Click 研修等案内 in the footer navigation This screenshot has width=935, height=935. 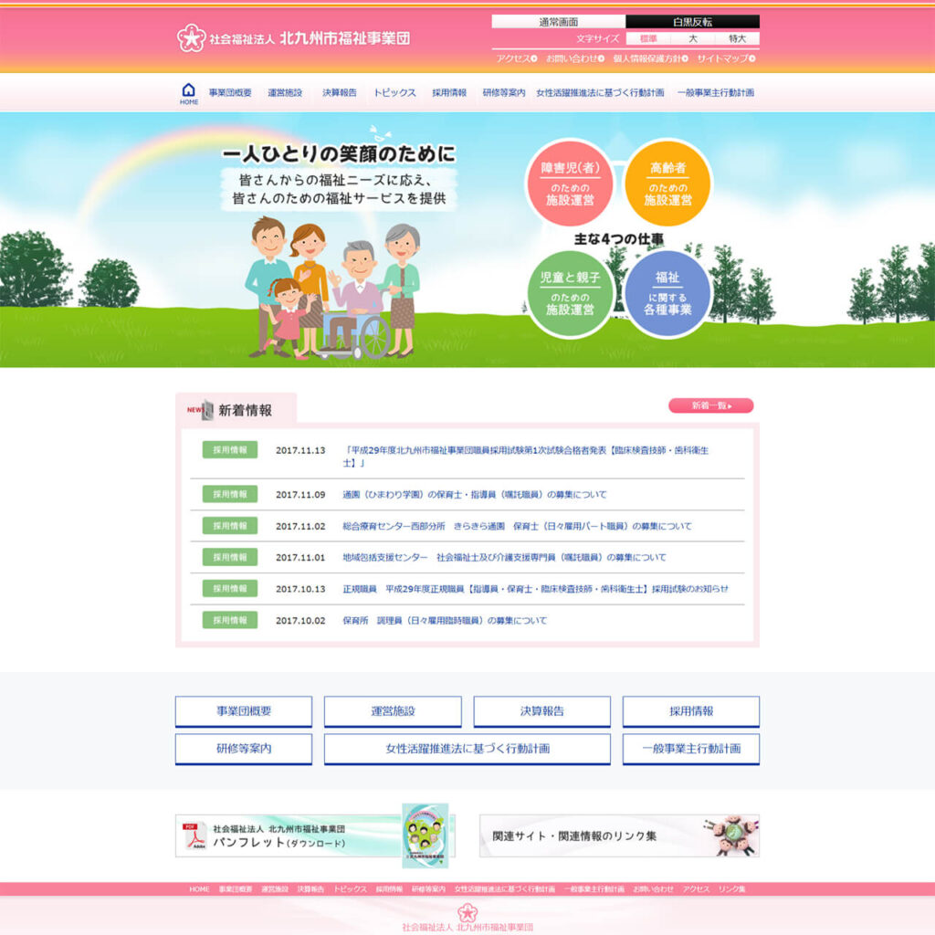pyautogui.click(x=428, y=889)
